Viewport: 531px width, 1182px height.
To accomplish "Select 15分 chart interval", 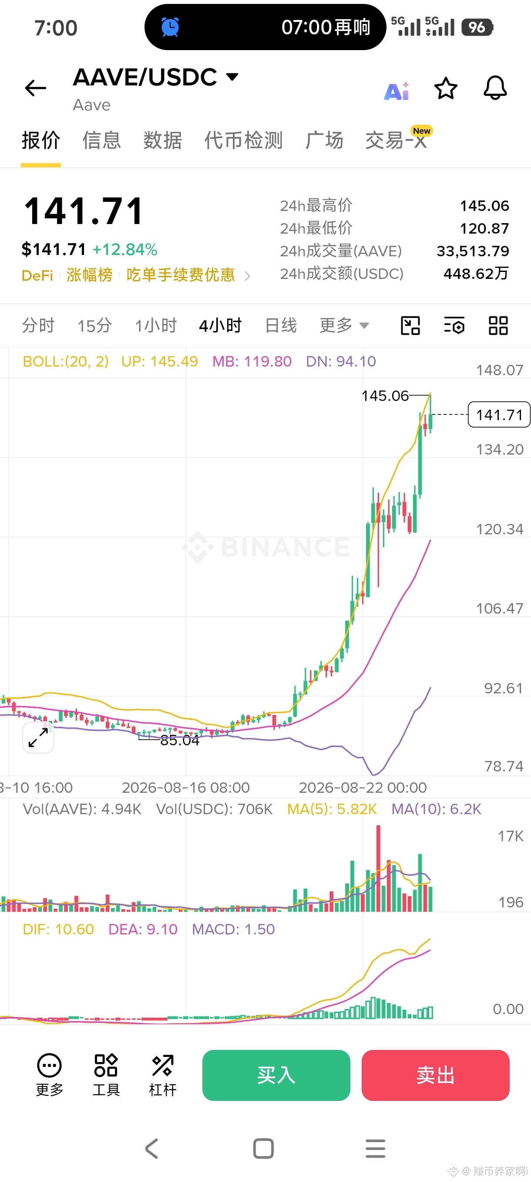I will point(95,325).
